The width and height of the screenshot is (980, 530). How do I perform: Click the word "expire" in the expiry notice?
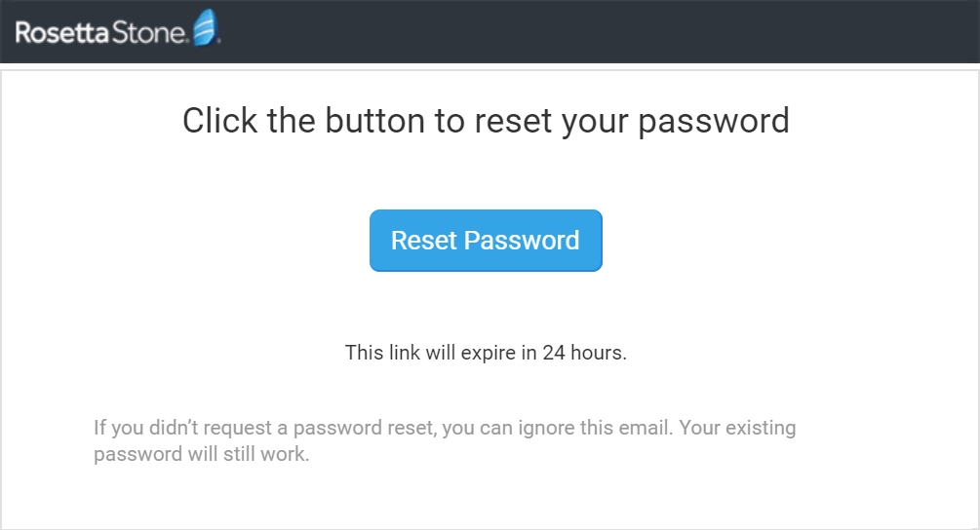tap(489, 353)
